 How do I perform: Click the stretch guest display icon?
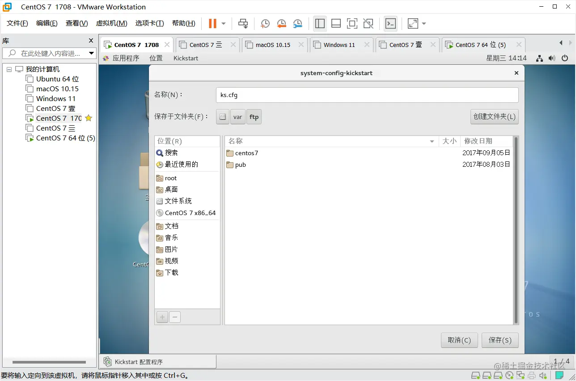[x=413, y=23]
